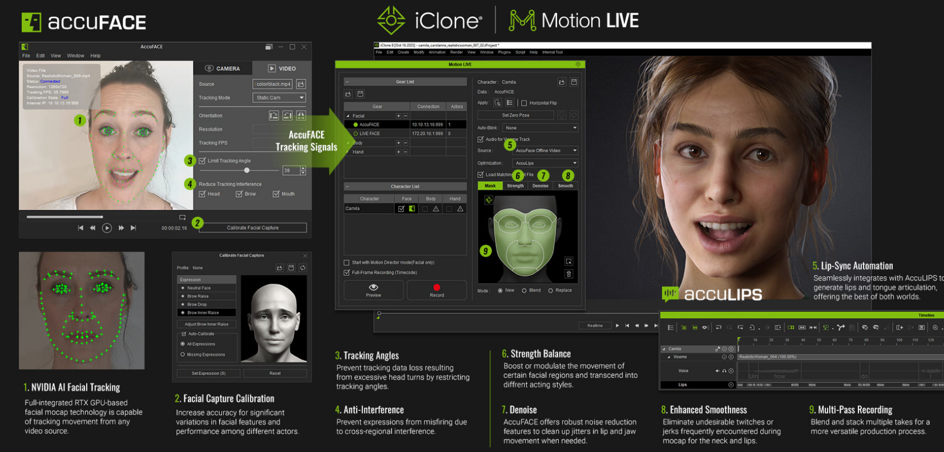Add a Hand gear with plus icon

(398, 152)
